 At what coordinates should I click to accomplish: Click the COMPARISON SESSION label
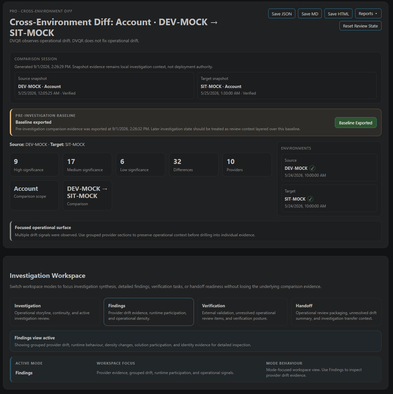(x=36, y=59)
